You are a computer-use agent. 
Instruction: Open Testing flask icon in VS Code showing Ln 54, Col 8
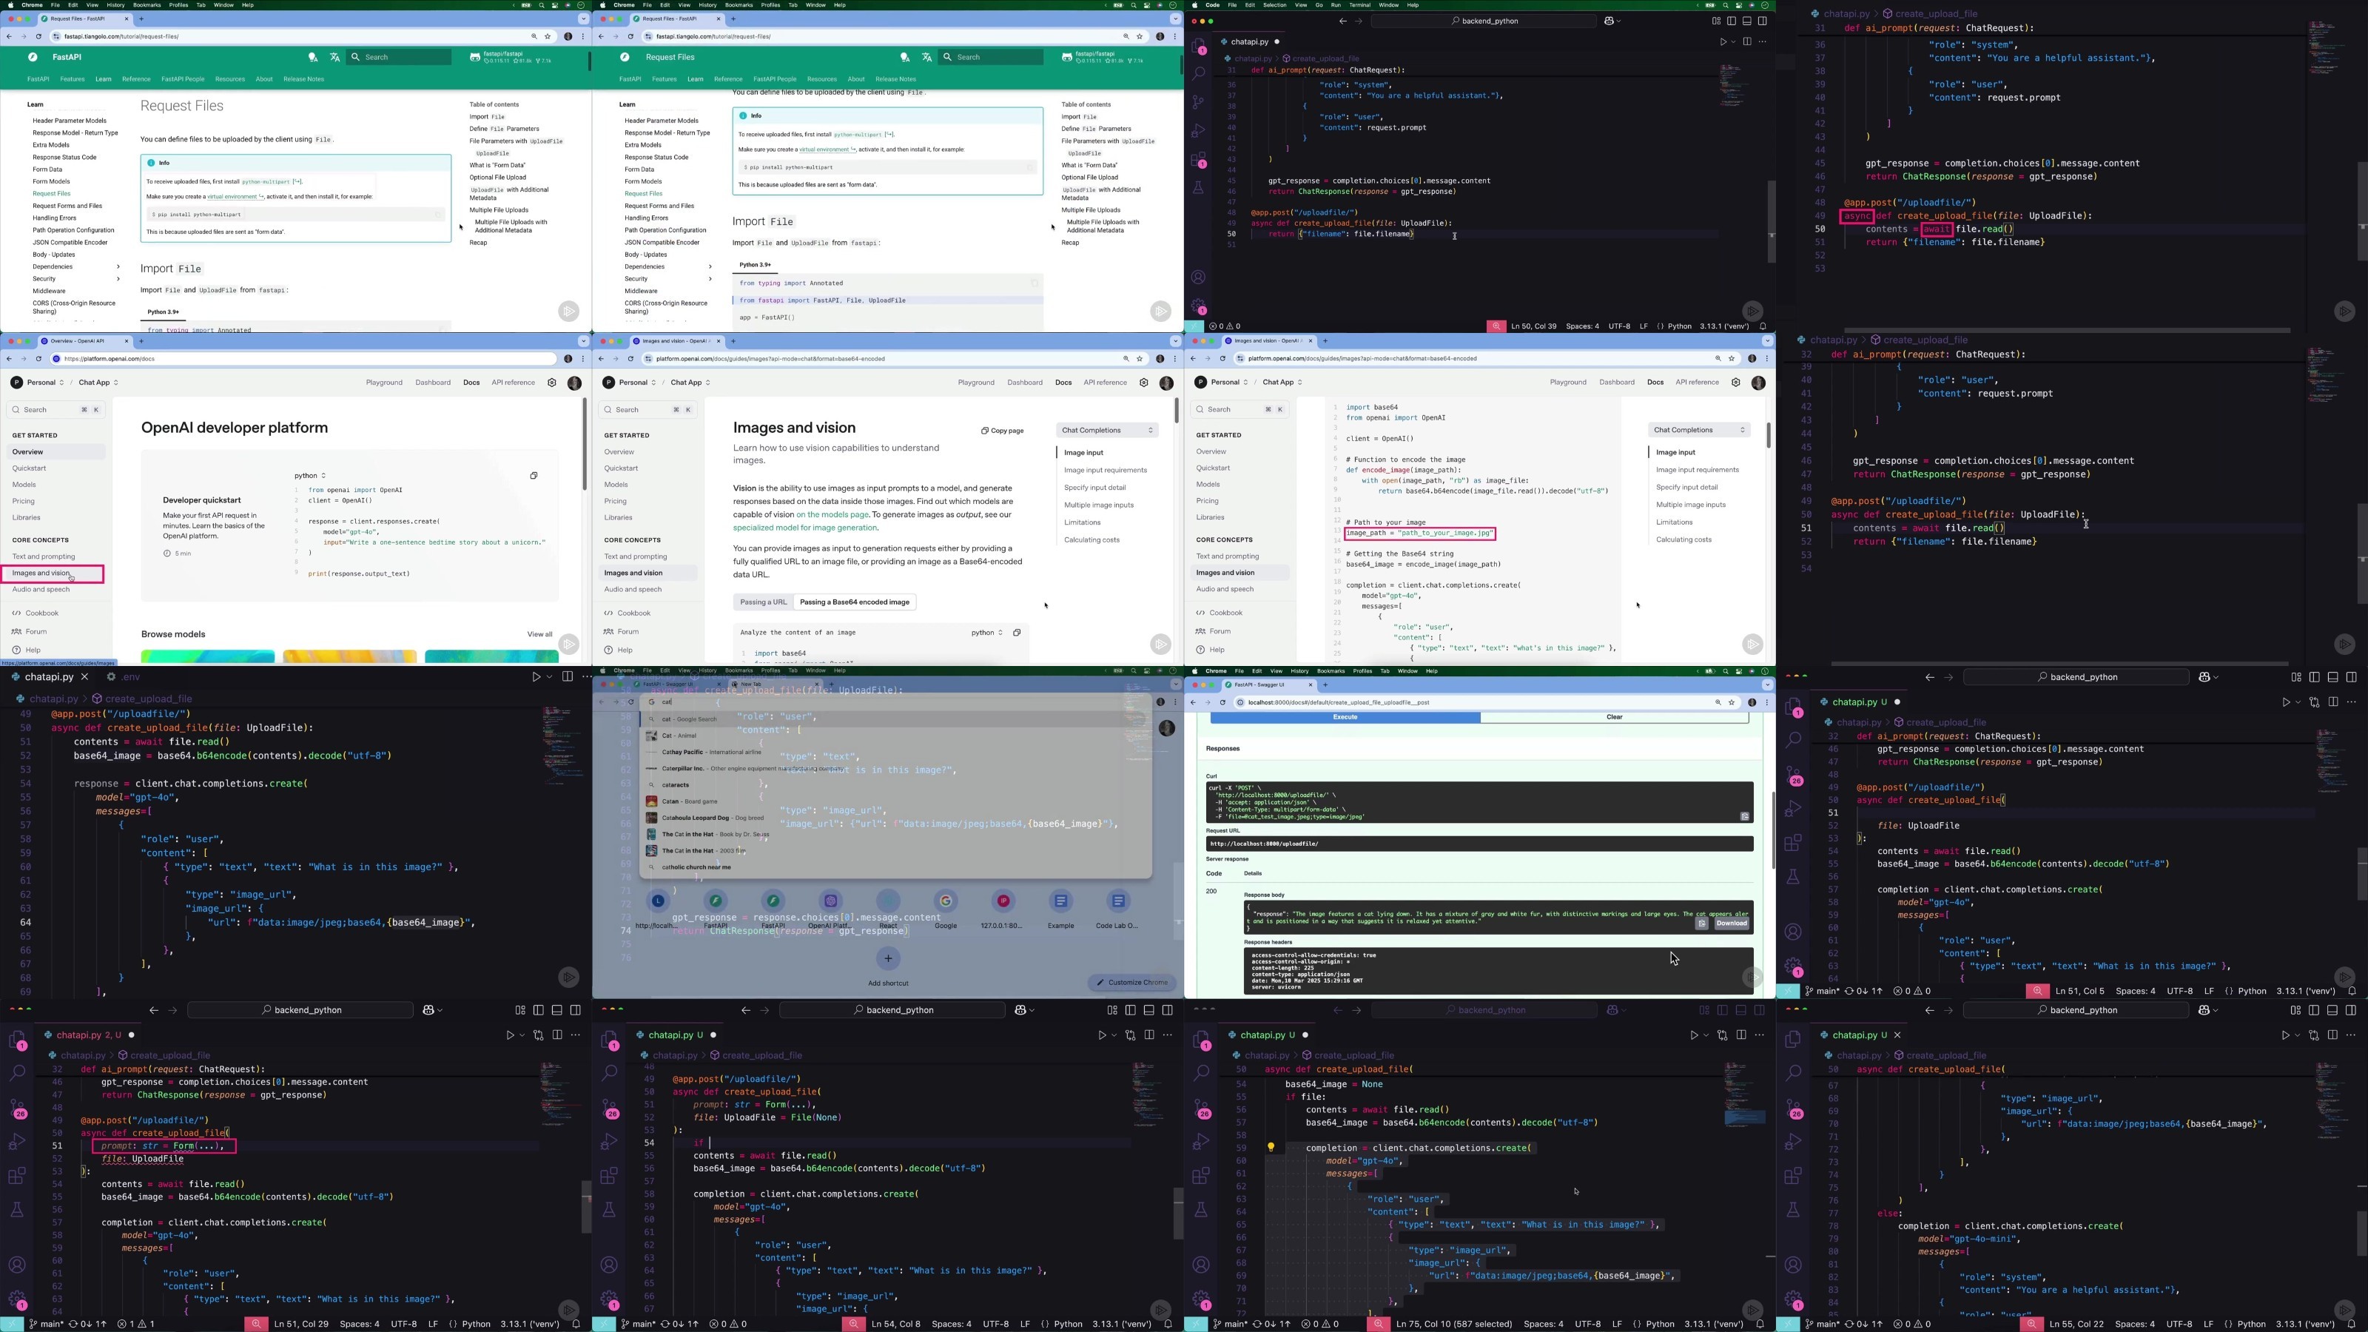(x=608, y=1210)
